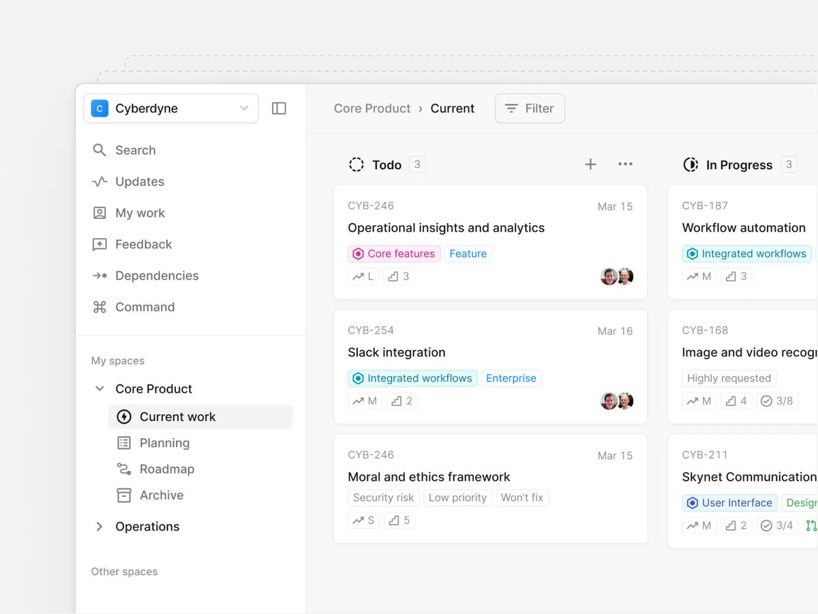Click the Feature tag on CYB-246
The image size is (818, 614).
click(x=468, y=254)
